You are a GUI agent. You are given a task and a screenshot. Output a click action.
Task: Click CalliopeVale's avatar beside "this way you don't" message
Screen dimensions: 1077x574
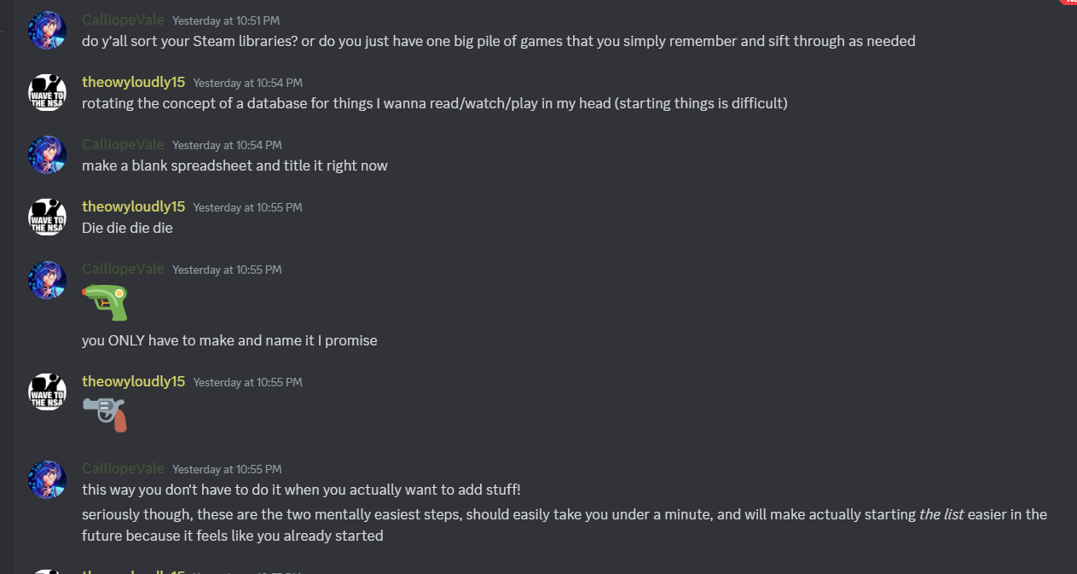tap(47, 479)
